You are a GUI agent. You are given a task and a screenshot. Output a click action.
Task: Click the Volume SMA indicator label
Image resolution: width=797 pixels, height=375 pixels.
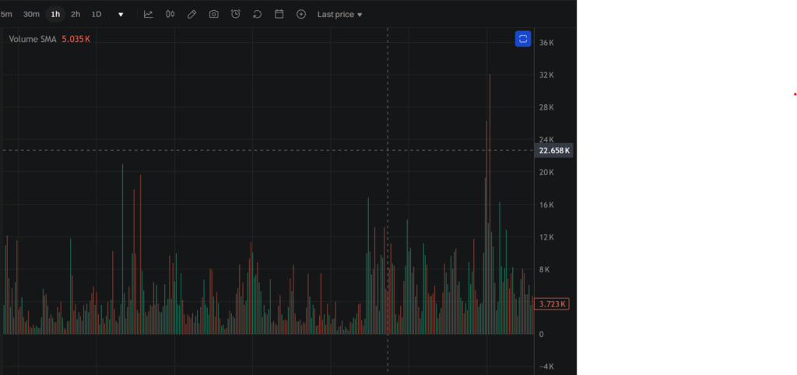[33, 39]
